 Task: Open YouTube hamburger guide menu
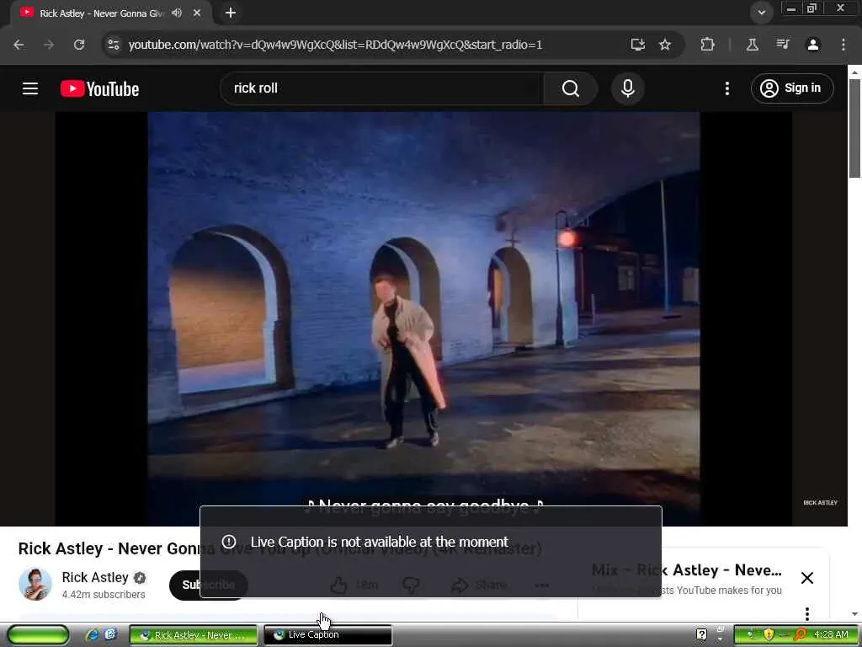click(x=30, y=88)
